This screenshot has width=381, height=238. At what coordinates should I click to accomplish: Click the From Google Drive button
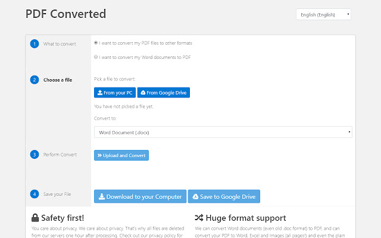click(164, 93)
